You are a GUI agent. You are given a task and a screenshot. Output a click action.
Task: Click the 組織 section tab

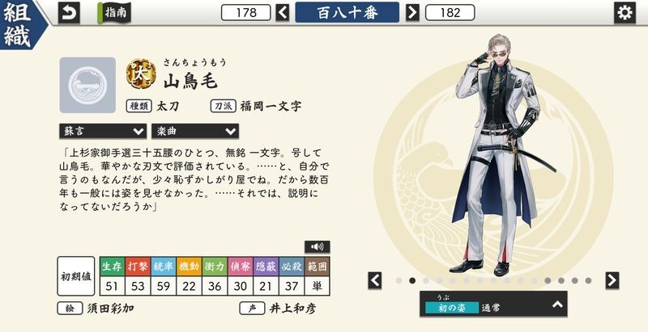(19, 24)
